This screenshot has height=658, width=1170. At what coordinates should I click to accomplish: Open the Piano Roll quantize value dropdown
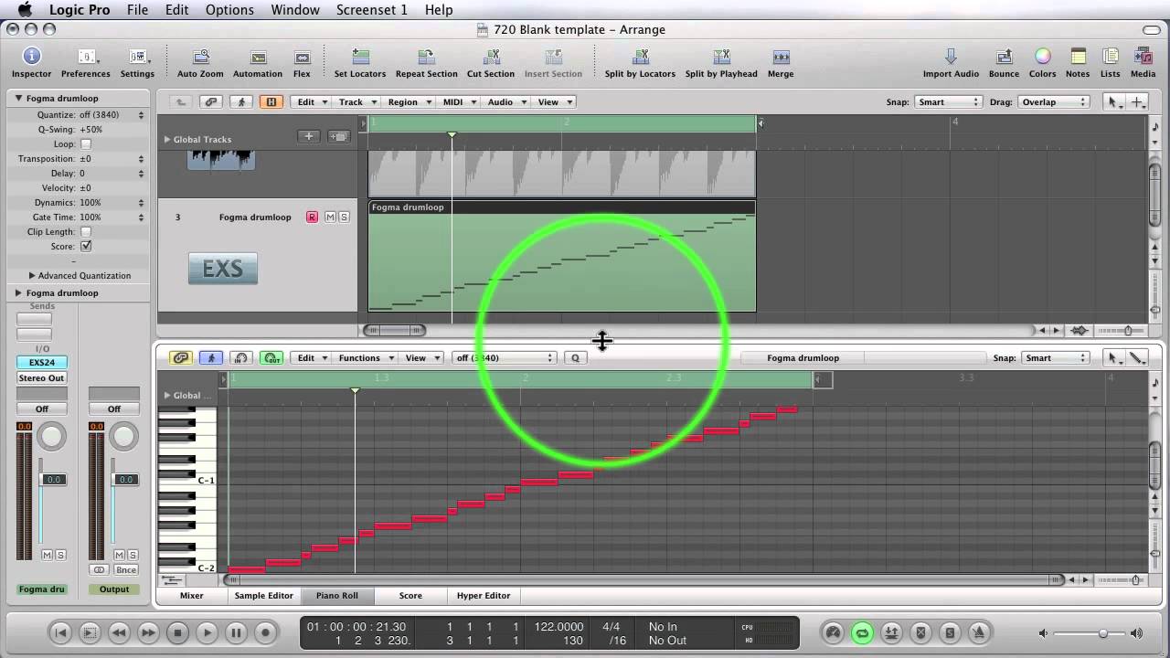pos(504,357)
